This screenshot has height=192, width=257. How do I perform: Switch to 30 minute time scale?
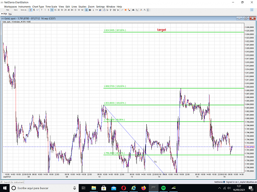(58, 10)
